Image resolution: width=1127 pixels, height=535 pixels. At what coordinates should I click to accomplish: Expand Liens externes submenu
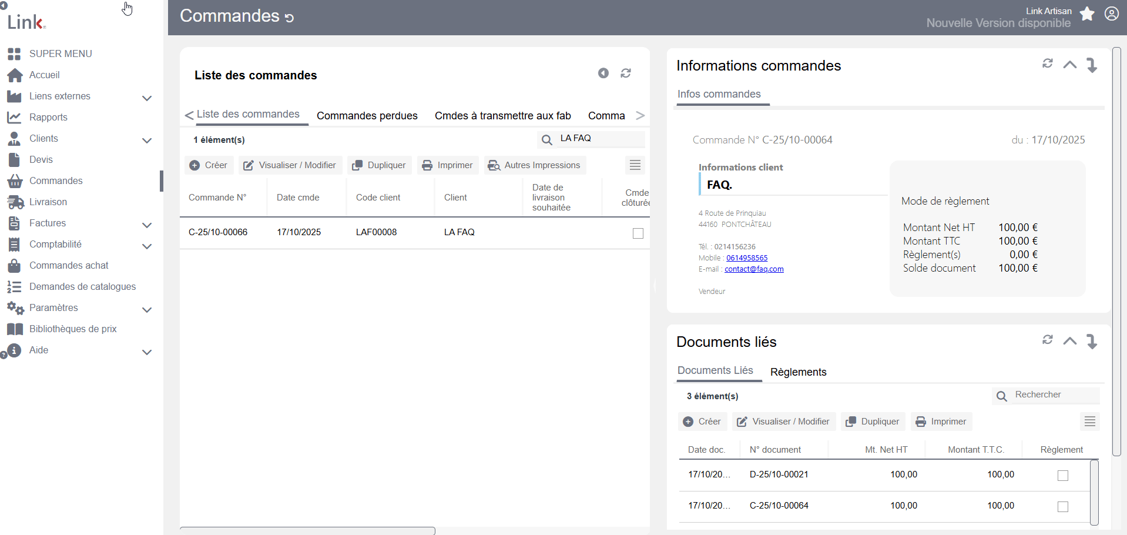(147, 98)
